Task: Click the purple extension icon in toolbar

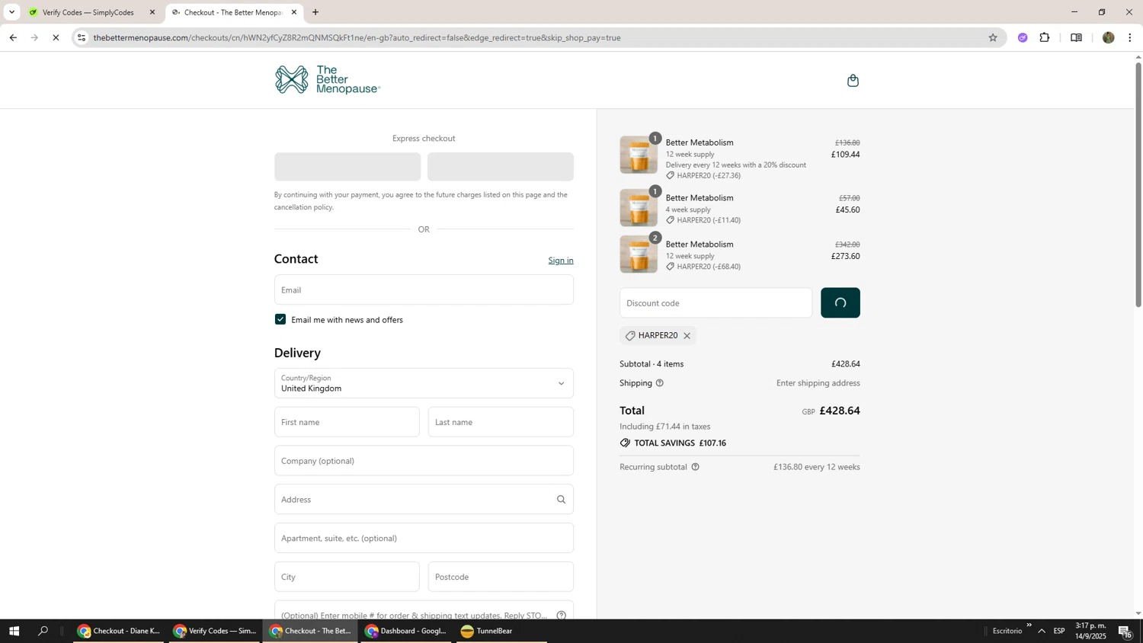Action: click(x=1023, y=37)
